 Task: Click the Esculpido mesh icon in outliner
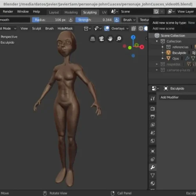point(168,53)
